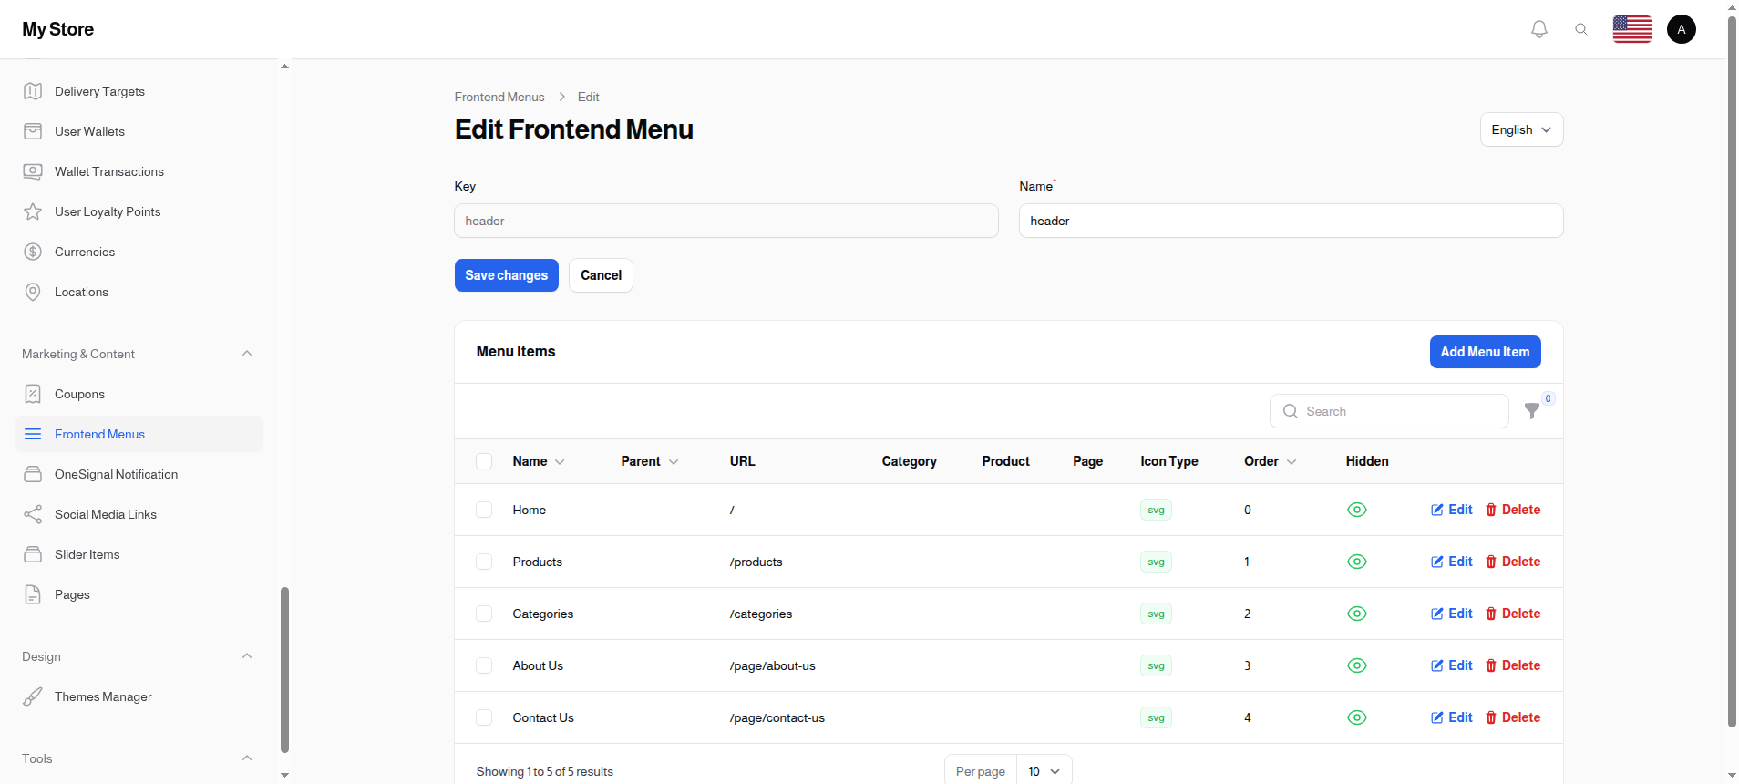Viewport: 1739px width, 784px height.
Task: Sort table by Name column
Action: click(539, 461)
